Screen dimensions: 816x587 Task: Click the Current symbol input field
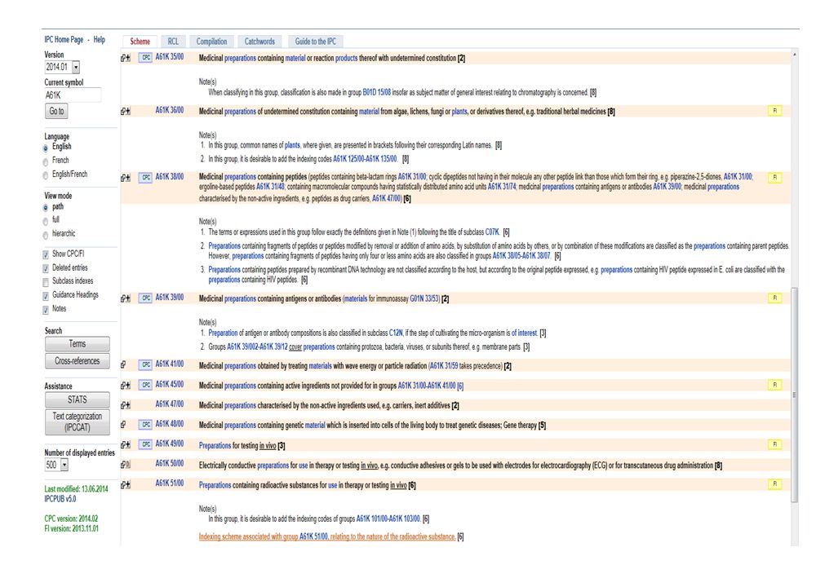[x=73, y=95]
